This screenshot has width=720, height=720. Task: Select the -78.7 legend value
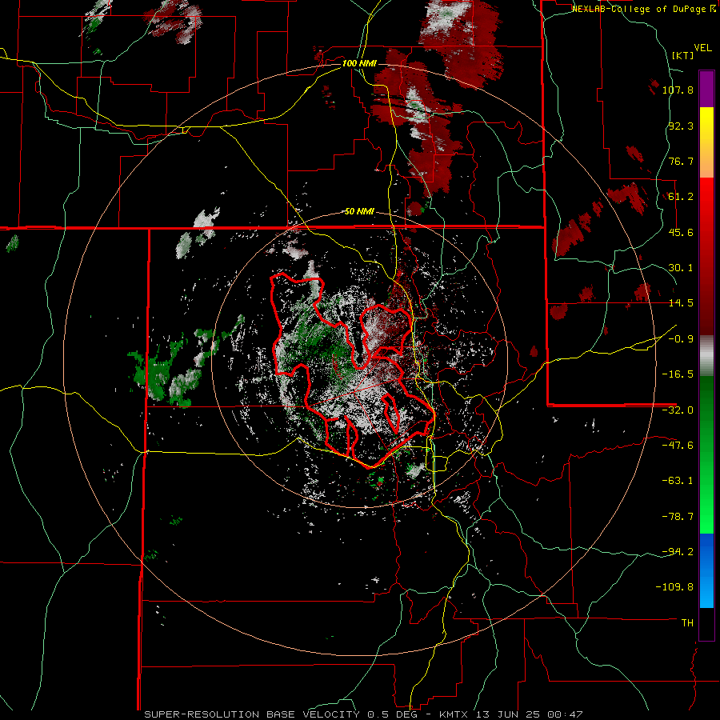678,517
